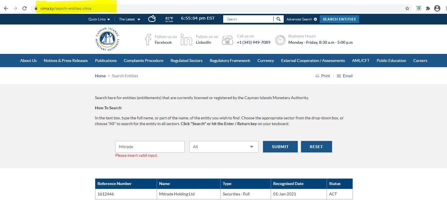The height and width of the screenshot is (213, 447).
Task: Open the browser extensions puzzle icon
Action: (428, 8)
